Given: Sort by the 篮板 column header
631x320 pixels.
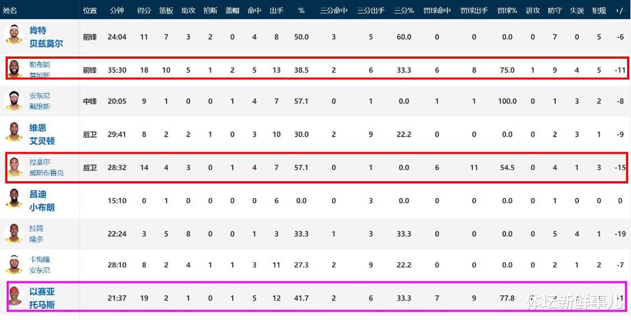Looking at the screenshot, I should click(166, 11).
